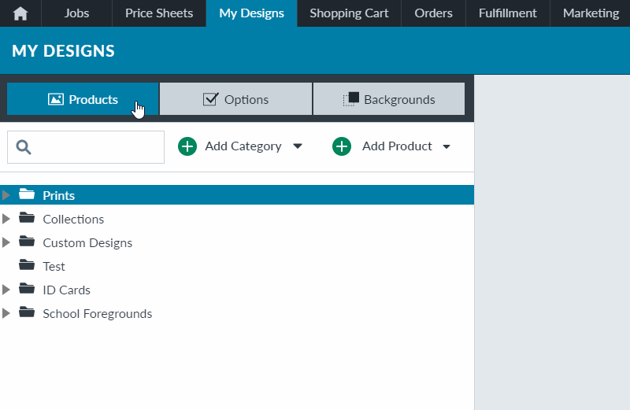The width and height of the screenshot is (630, 410).
Task: Go to the Fulfillment section
Action: click(507, 13)
